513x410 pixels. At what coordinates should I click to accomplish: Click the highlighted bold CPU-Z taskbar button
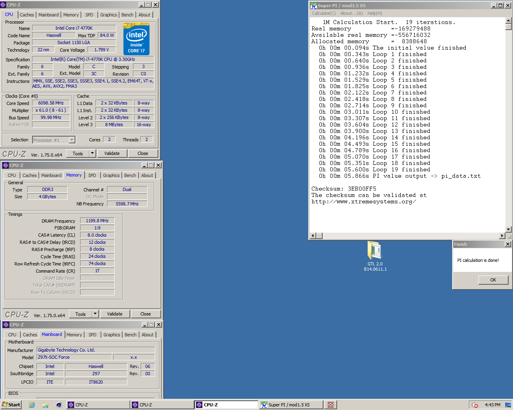coord(226,405)
